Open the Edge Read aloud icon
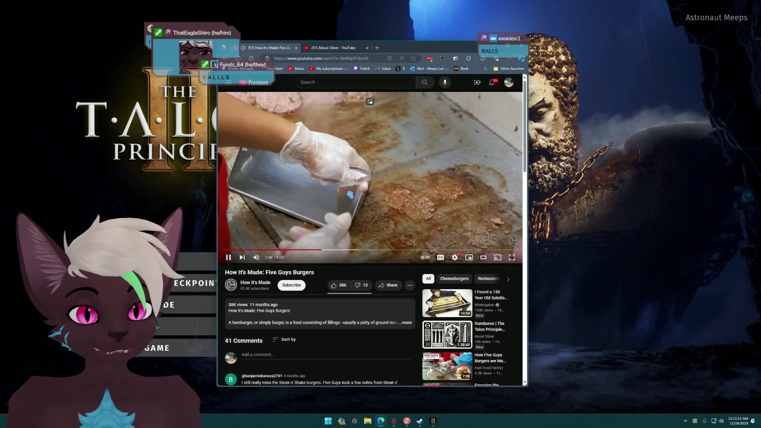The image size is (761, 428). (402, 58)
